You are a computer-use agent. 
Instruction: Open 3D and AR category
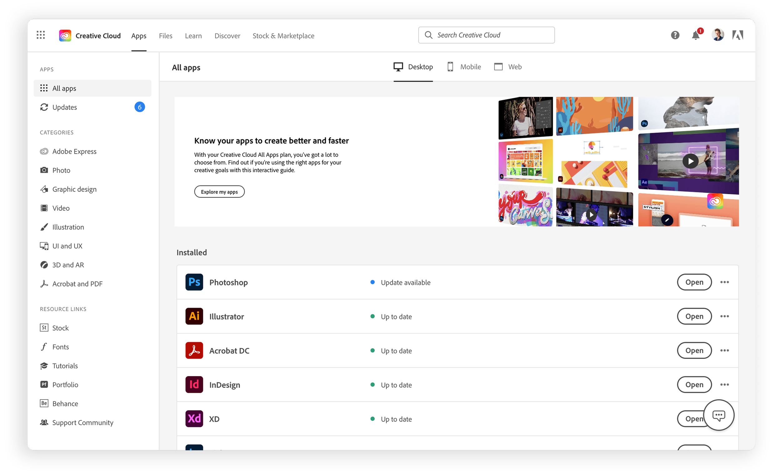pyautogui.click(x=62, y=265)
